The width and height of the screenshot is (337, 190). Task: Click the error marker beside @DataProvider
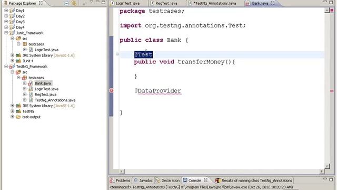111,91
